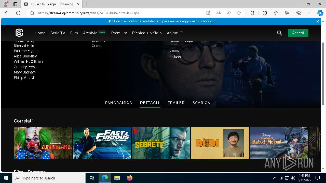Click the Italiano language value
Image resolution: width=326 pixels, height=183 pixels.
pyautogui.click(x=175, y=57)
